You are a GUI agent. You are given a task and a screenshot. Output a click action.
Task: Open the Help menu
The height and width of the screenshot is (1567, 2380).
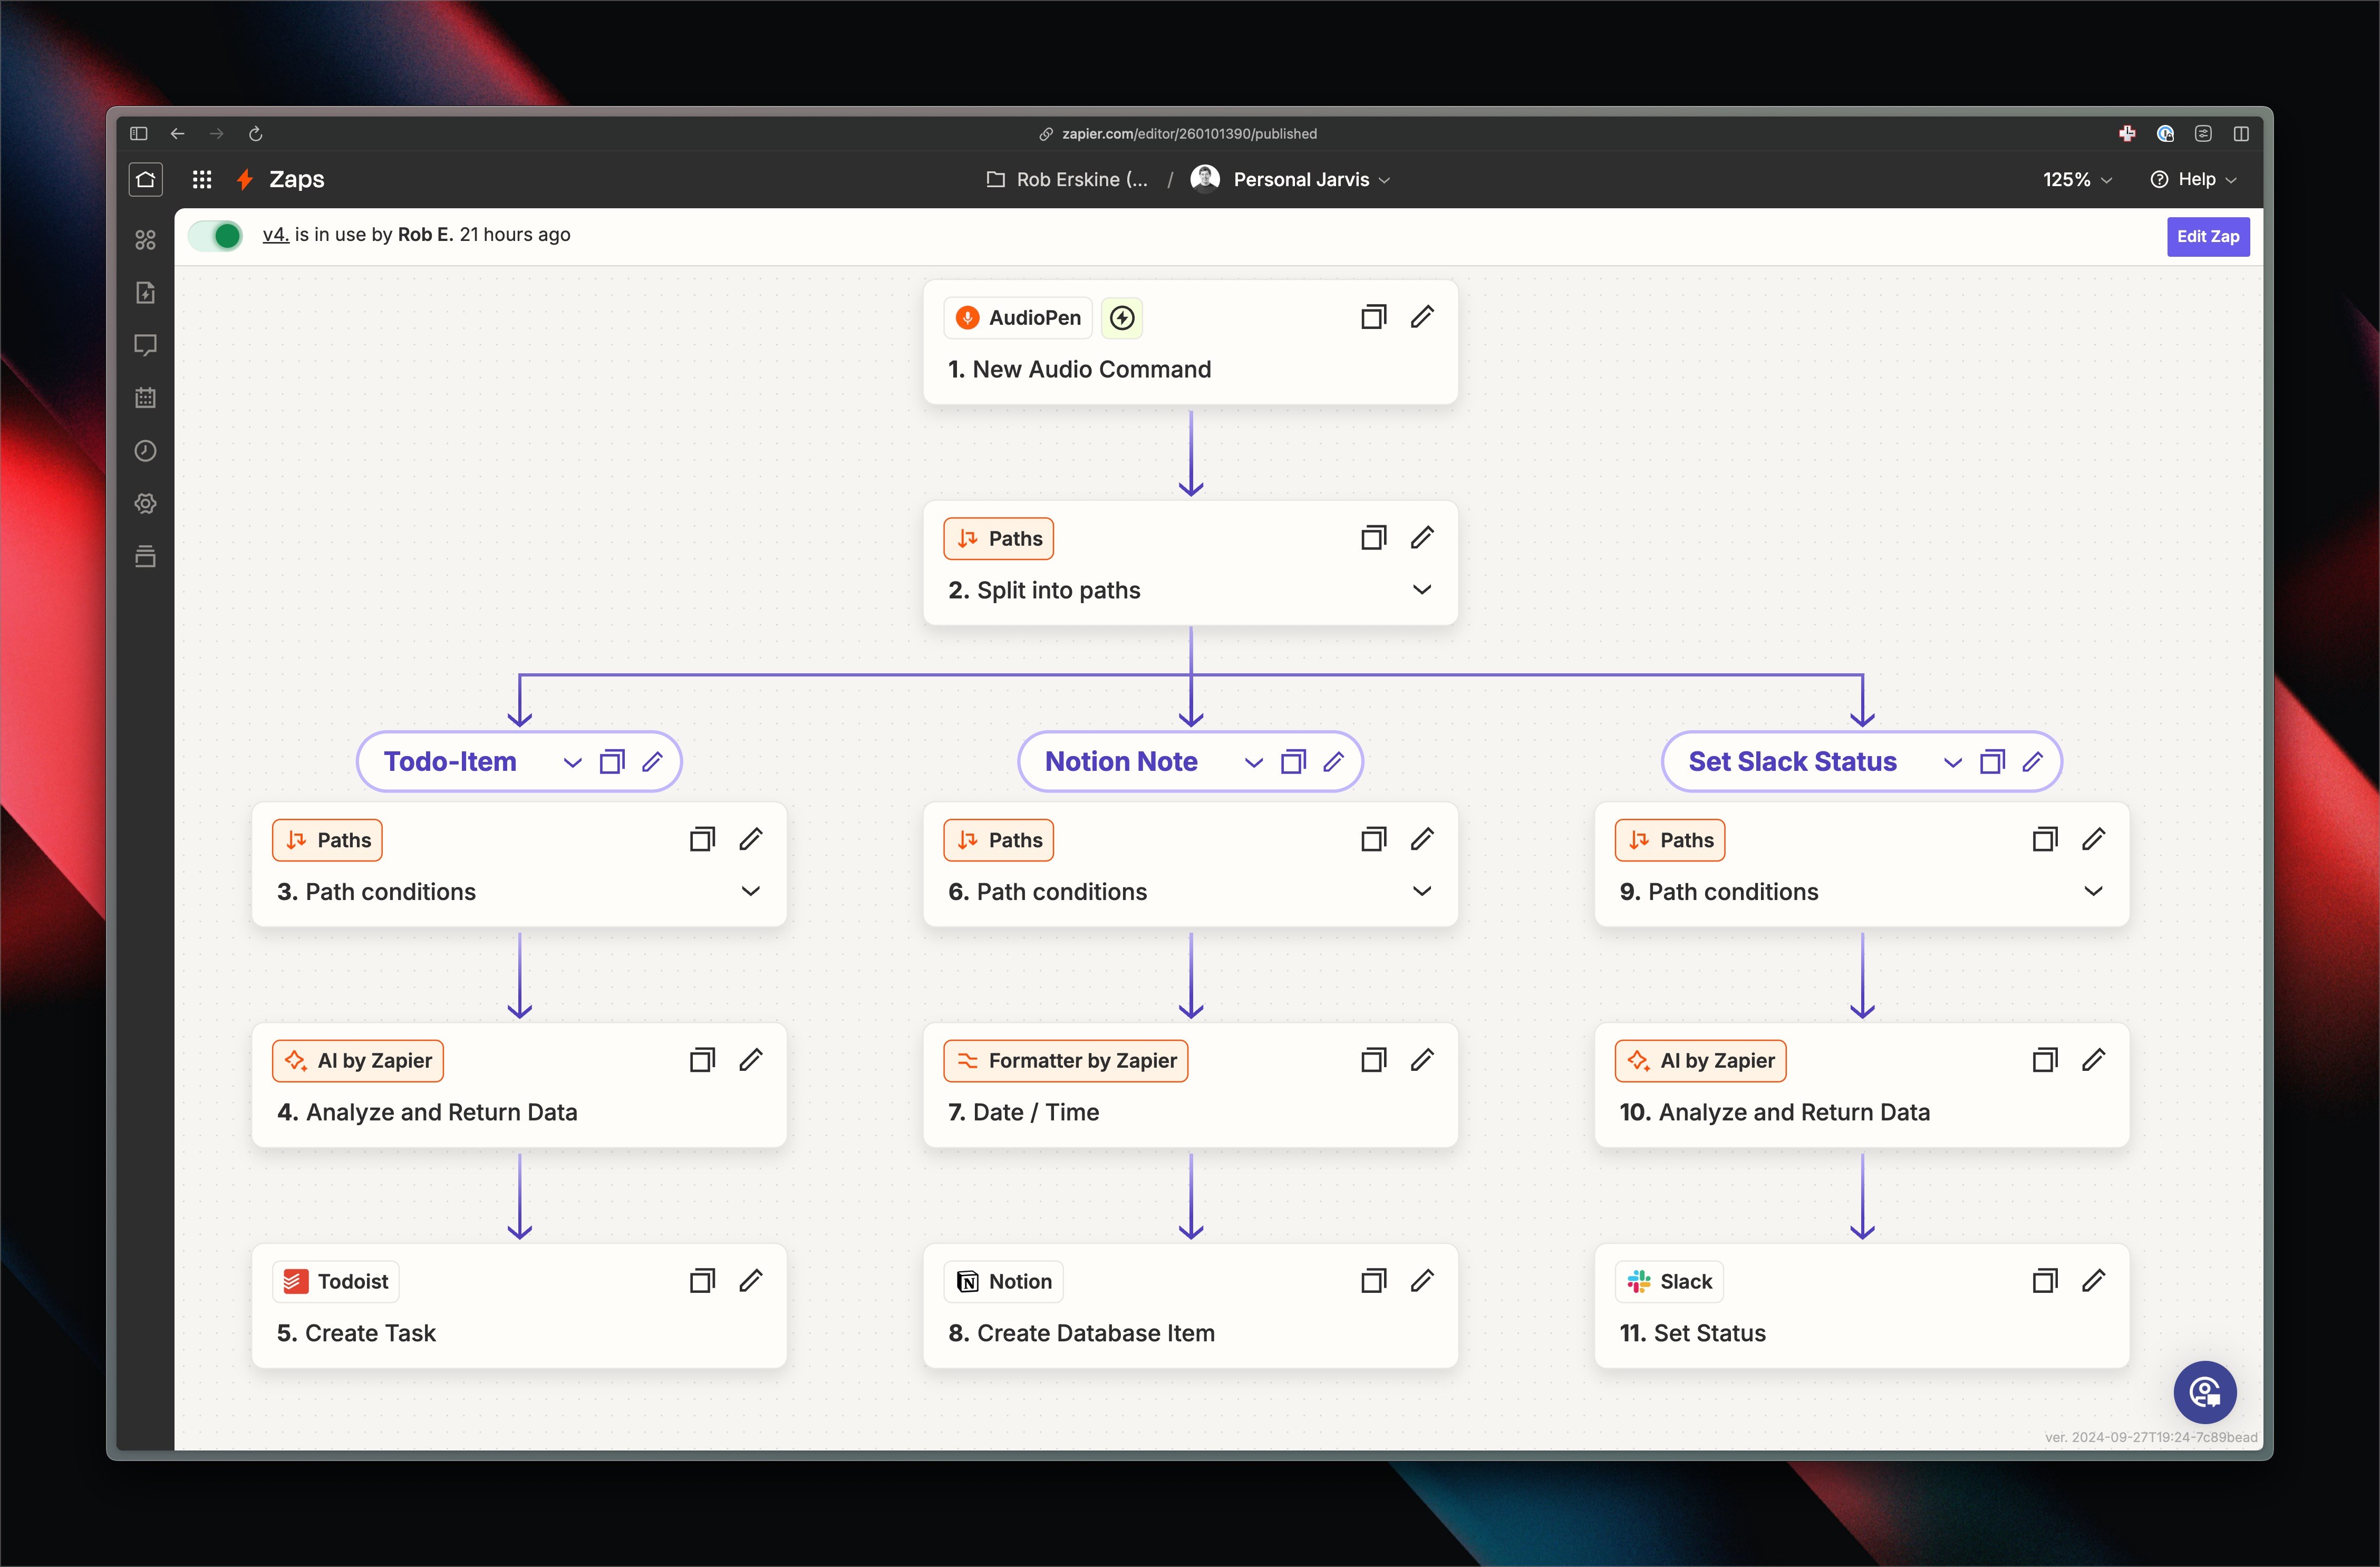coord(2193,180)
